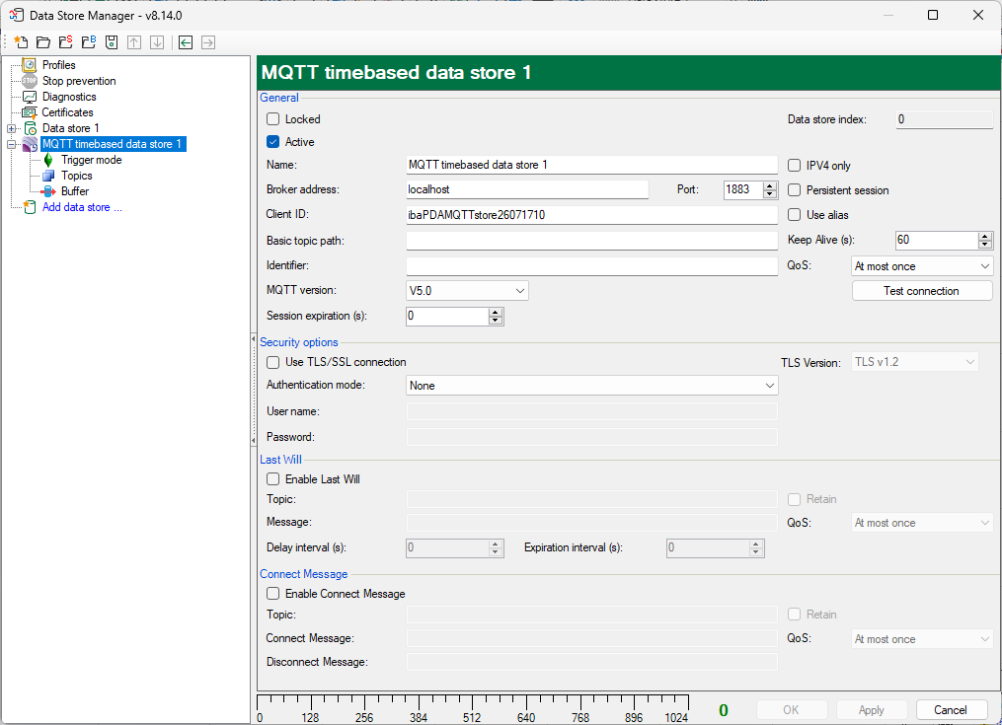Click the folder icon with blue B
Screen dimensions: 1002x725
coord(89,42)
